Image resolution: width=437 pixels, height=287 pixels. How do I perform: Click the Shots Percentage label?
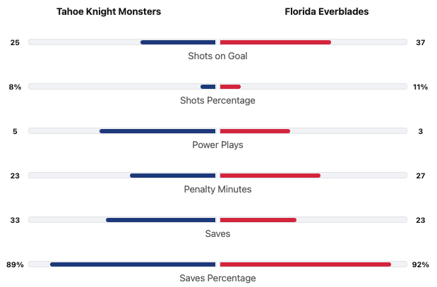point(217,100)
